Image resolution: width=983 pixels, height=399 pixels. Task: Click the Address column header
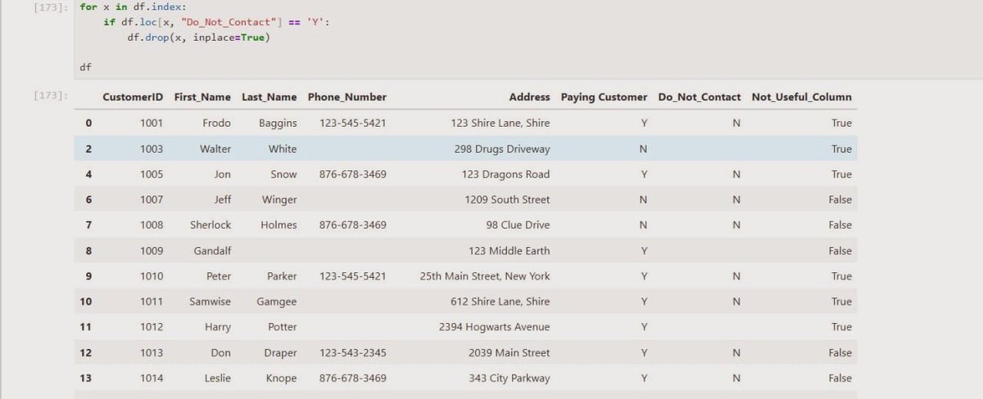pyautogui.click(x=529, y=97)
